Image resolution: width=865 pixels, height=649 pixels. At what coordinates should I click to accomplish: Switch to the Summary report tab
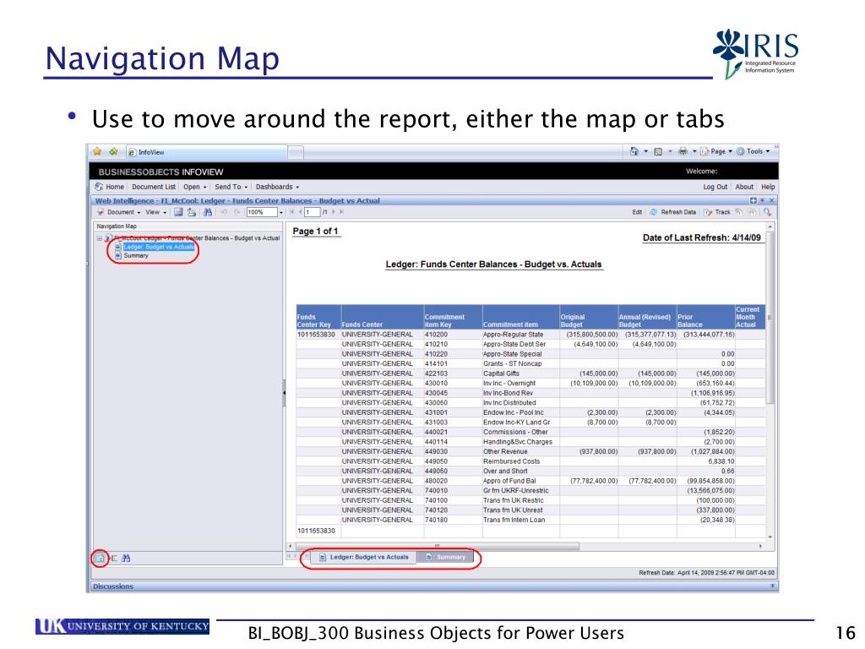[446, 558]
